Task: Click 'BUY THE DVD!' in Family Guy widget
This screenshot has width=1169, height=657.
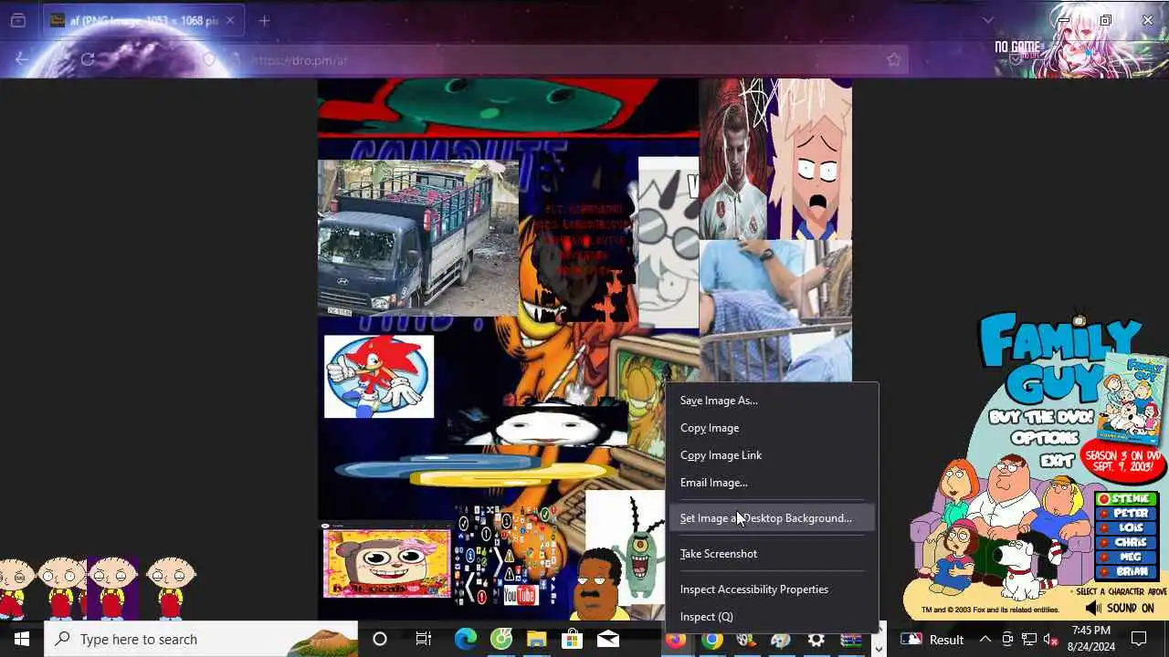Action: pos(1040,417)
